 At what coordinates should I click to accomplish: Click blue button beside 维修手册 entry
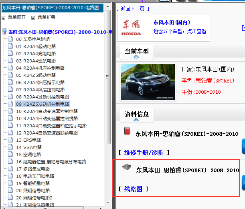pyautogui.click(x=243, y=146)
